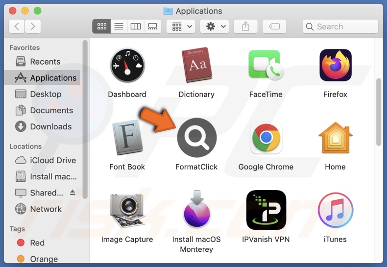Image resolution: width=387 pixels, height=267 pixels.
Task: Eject the Shared… volume
Action: pos(73,192)
